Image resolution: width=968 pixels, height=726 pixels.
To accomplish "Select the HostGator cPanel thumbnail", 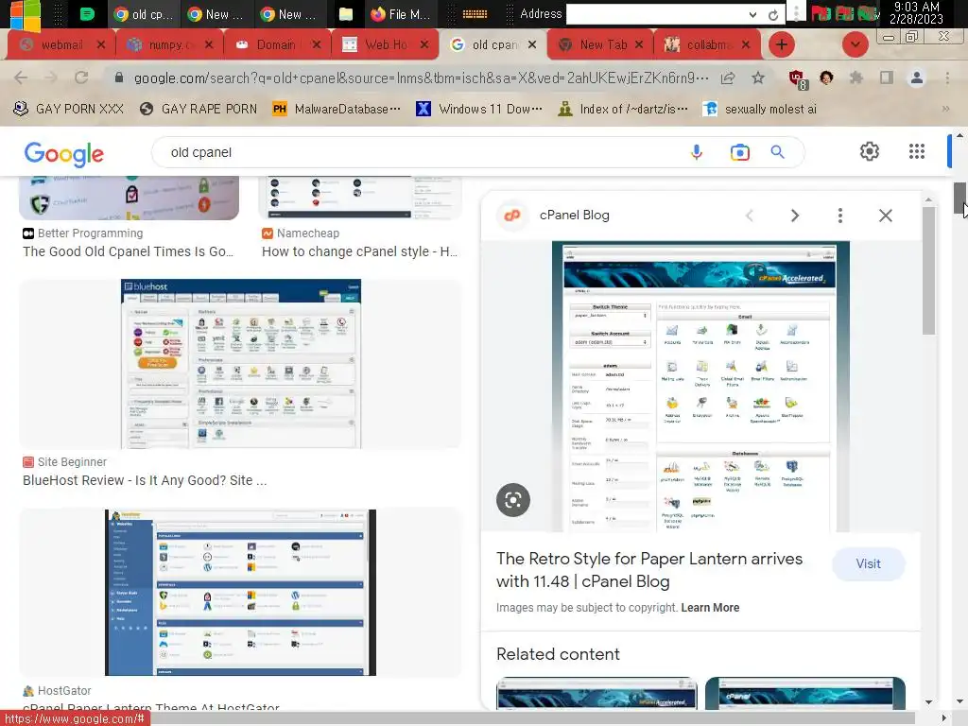I will [x=240, y=593].
